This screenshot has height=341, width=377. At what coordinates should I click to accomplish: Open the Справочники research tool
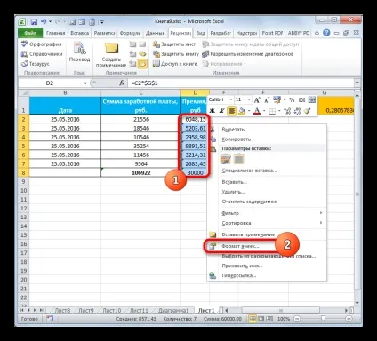pyautogui.click(x=42, y=54)
